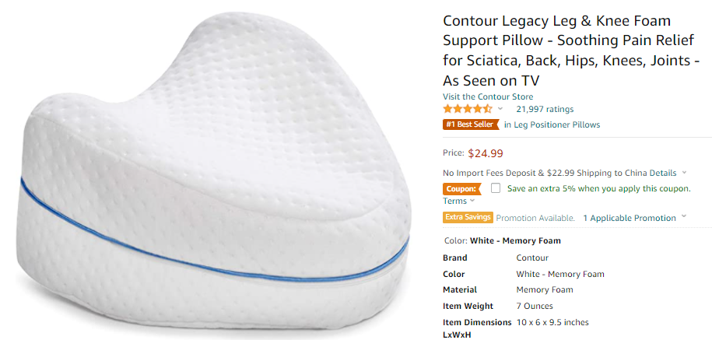Click the 4.5-star rating icon
712x340 pixels.
point(468,109)
